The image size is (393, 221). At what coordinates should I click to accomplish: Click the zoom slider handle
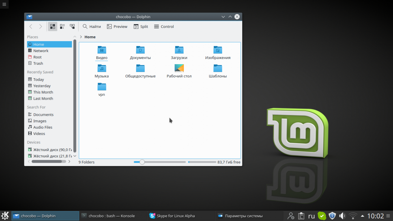coord(142,162)
